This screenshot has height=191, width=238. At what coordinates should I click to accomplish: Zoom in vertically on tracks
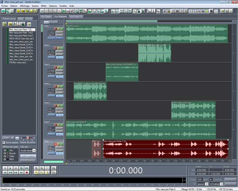pos(54,168)
